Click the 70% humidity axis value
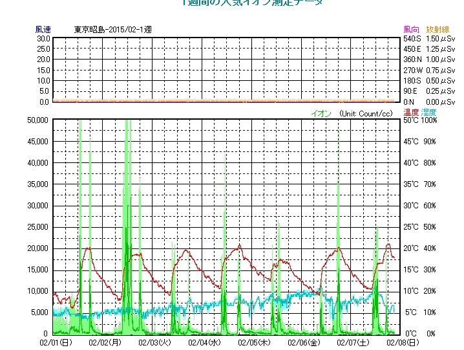 click(430, 184)
